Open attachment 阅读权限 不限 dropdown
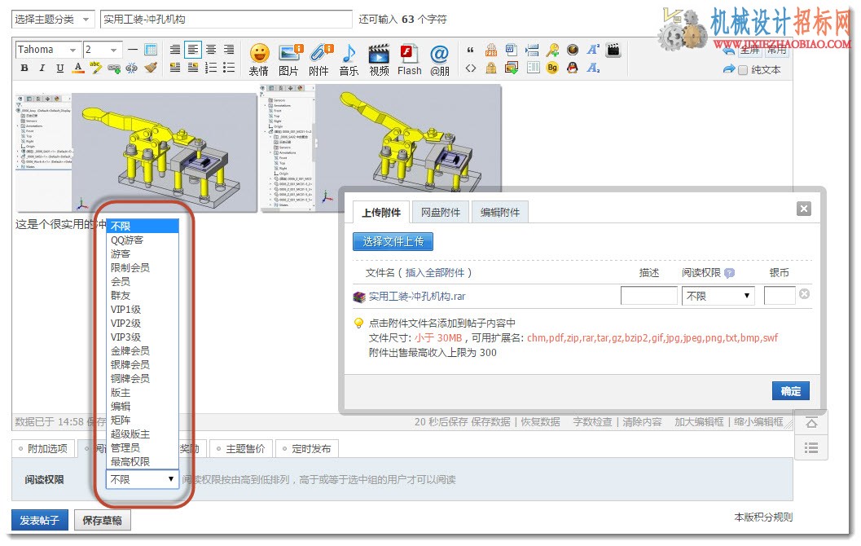Image resolution: width=861 pixels, height=546 pixels. click(x=718, y=296)
